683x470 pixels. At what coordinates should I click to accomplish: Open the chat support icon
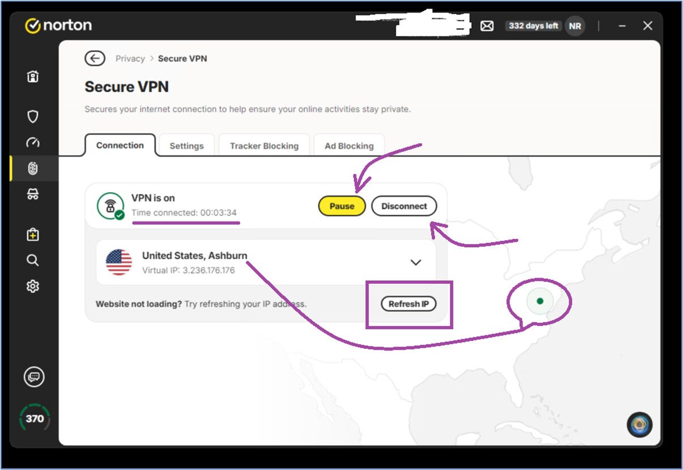[34, 377]
